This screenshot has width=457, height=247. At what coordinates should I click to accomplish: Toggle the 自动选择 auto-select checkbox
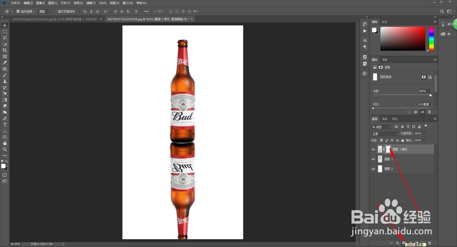[x=18, y=11]
